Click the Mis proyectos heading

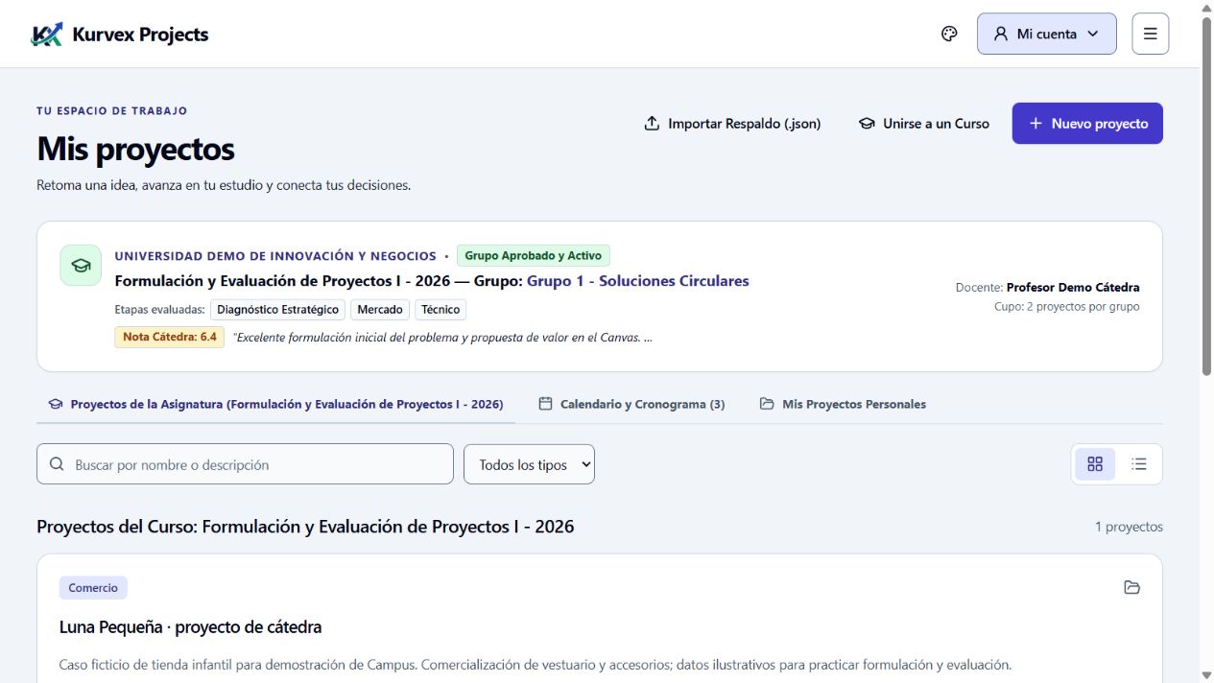(x=135, y=150)
